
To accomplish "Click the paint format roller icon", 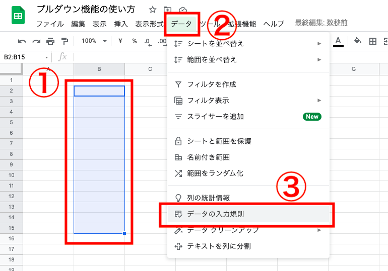I will pyautogui.click(x=64, y=41).
